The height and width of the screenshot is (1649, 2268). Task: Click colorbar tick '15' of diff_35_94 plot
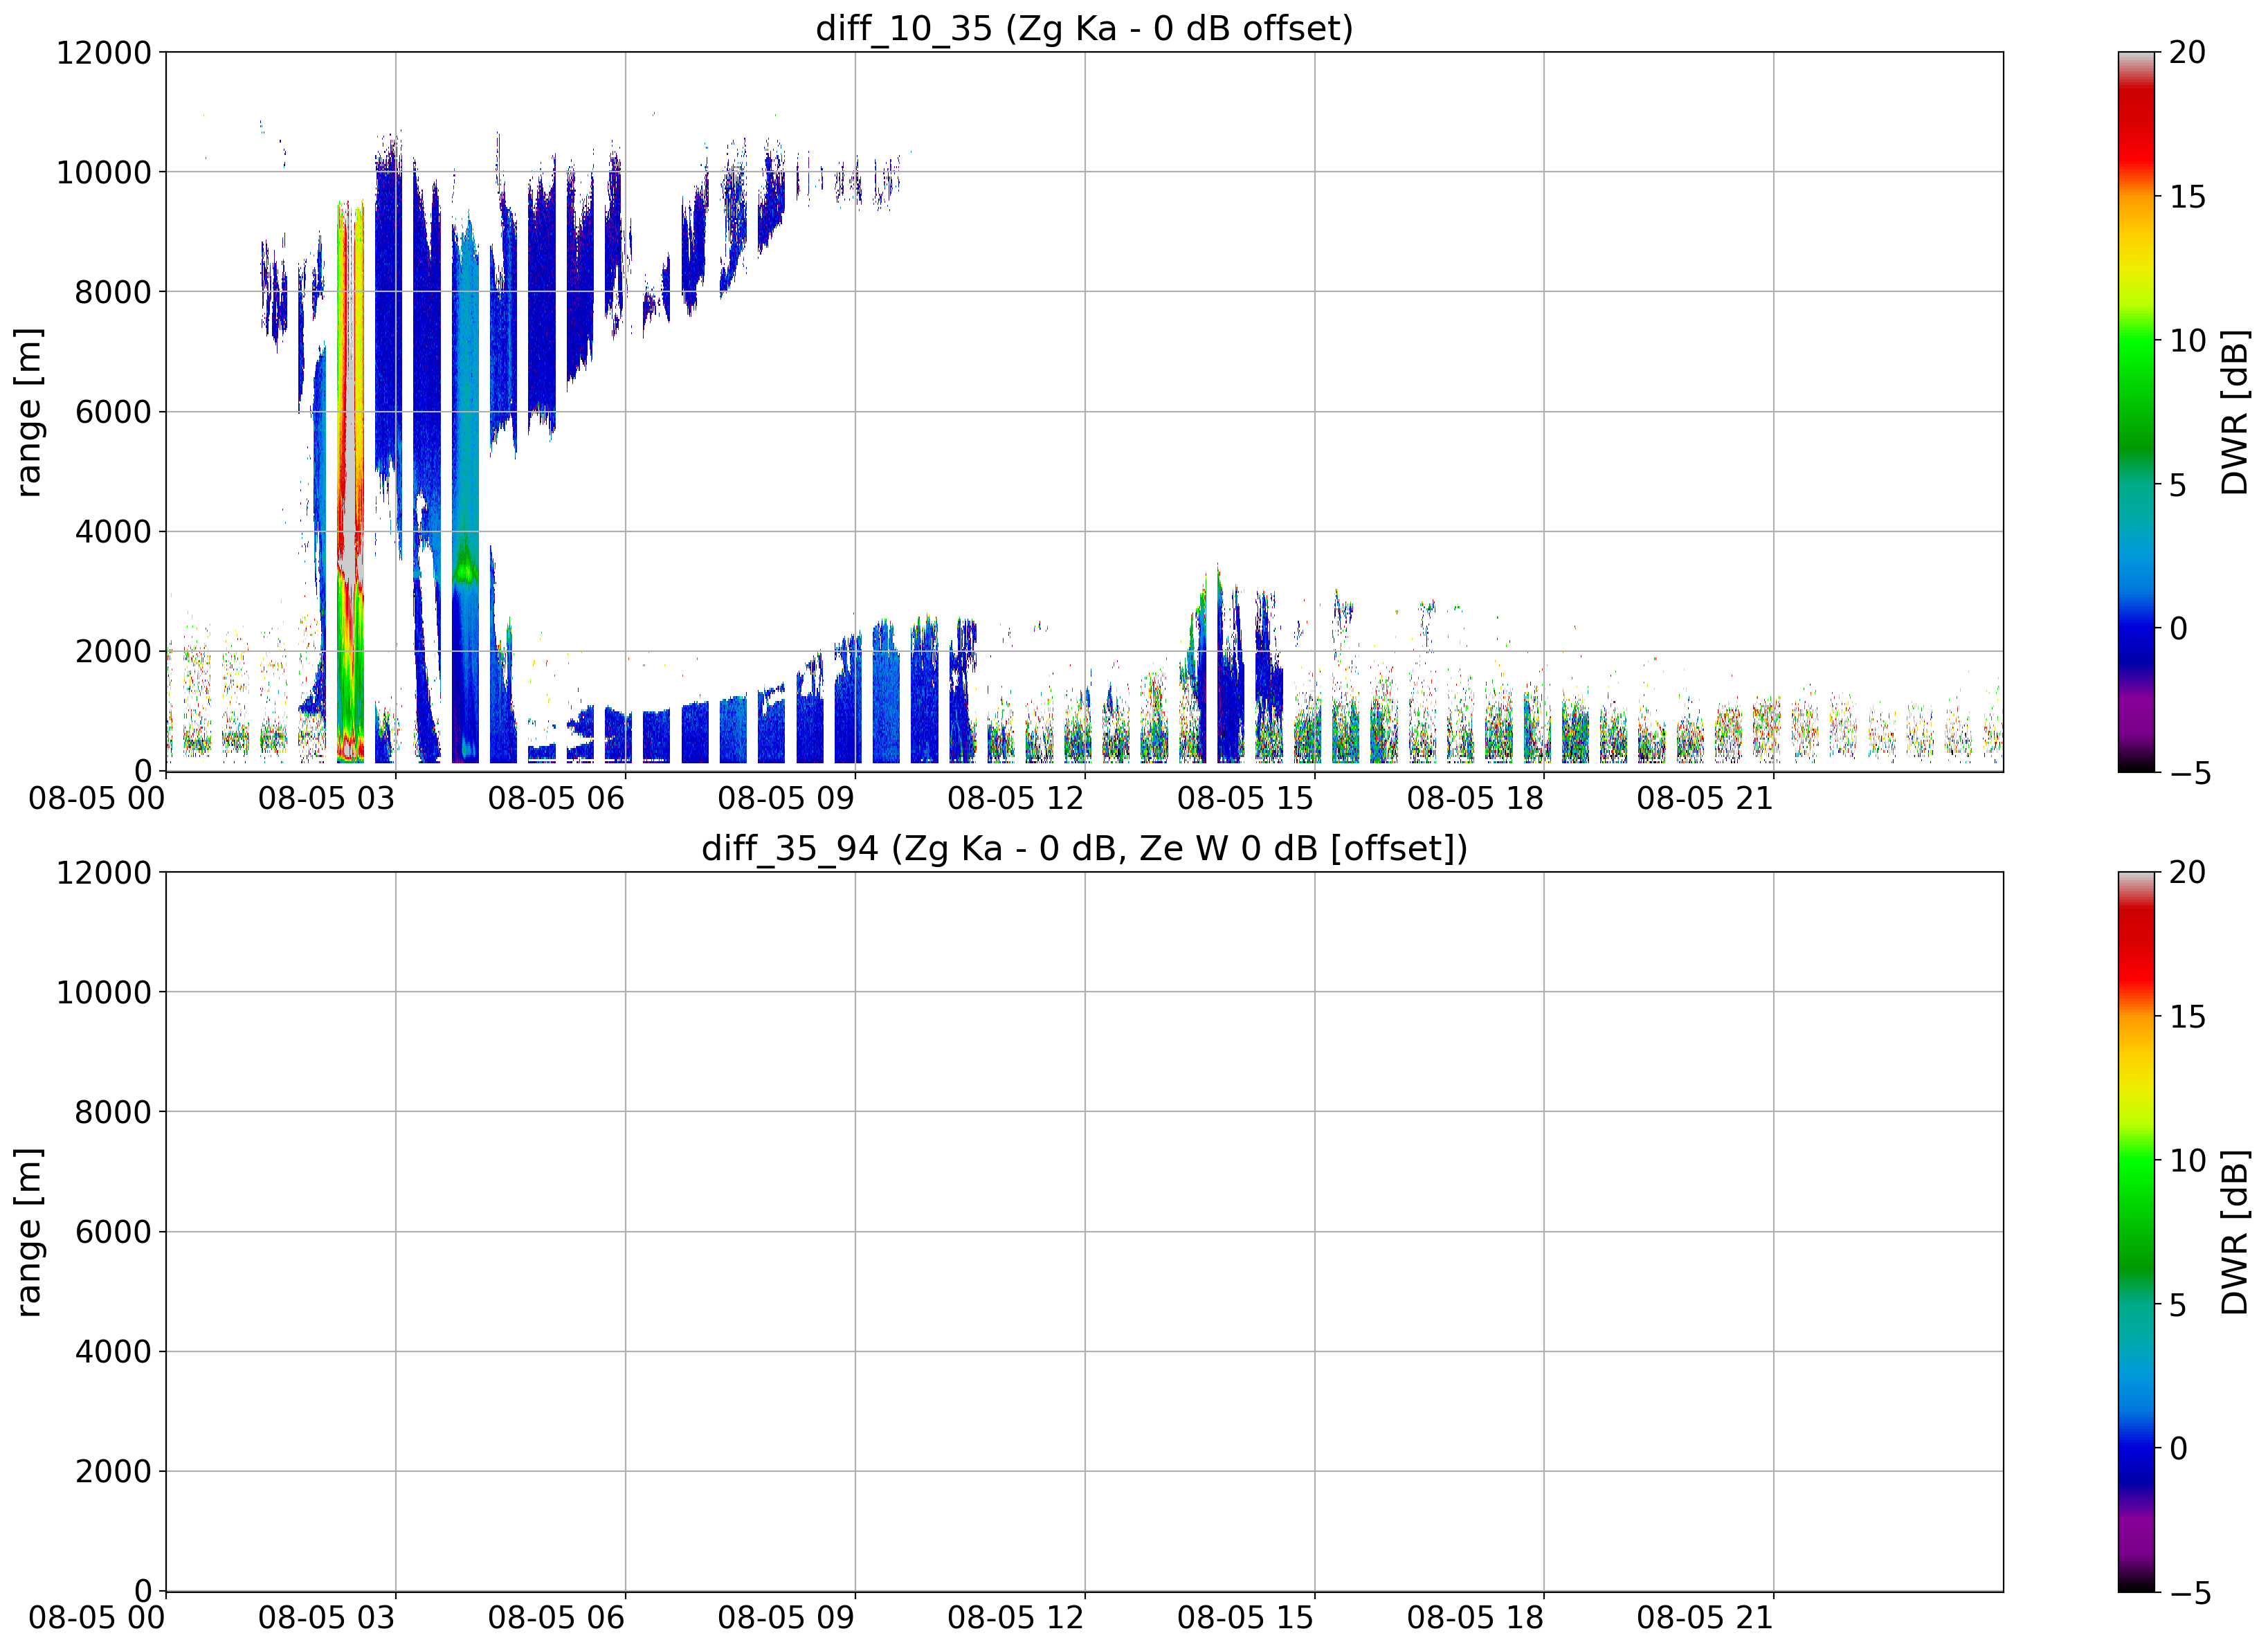click(x=2187, y=1017)
